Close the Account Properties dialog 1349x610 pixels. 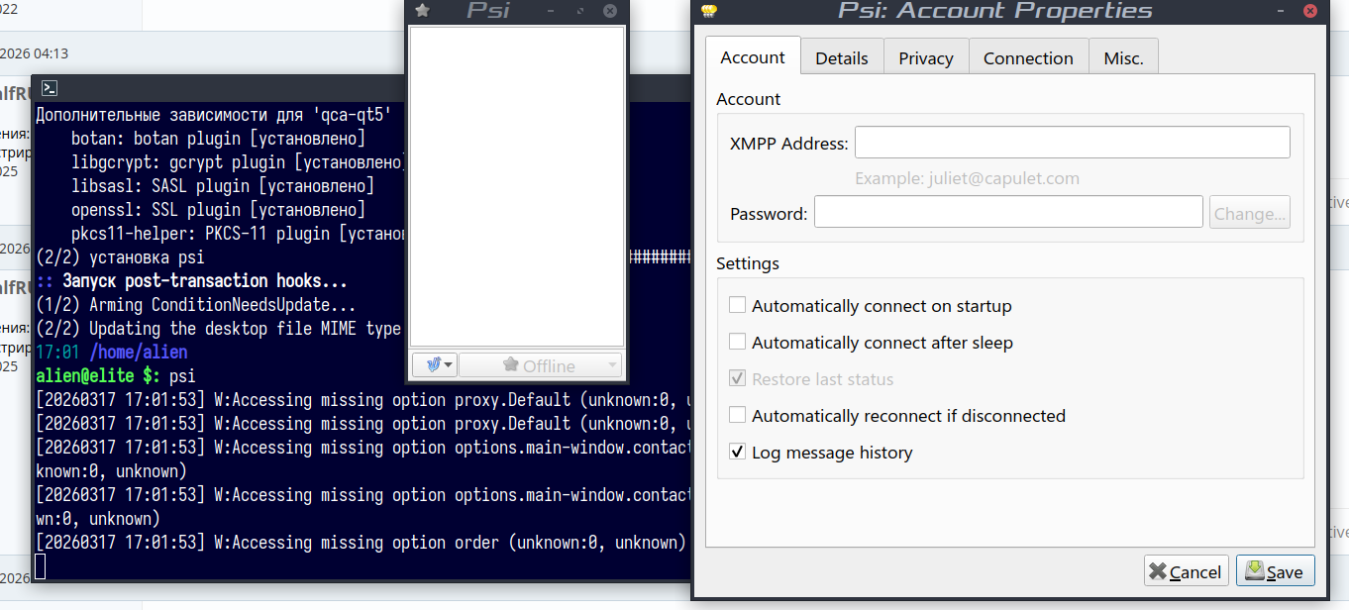(x=1310, y=11)
